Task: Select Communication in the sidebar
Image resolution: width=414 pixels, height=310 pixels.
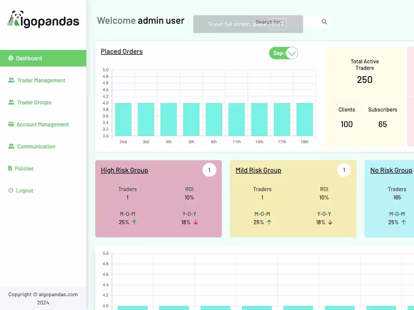Action: pyautogui.click(x=36, y=146)
